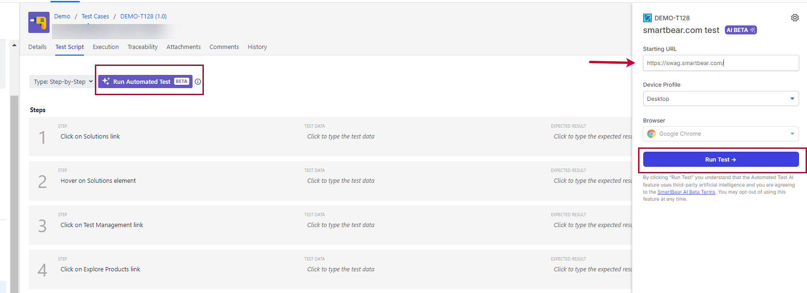The image size is (807, 293).
Task: Click the info icon beside Run Automated Test
Action: [x=198, y=81]
